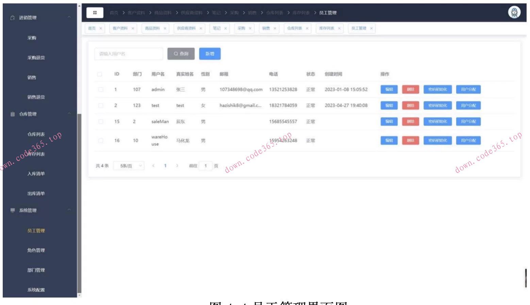Image resolution: width=530 pixels, height=305 pixels.
Task: Focus the username search input field
Action: coord(129,54)
